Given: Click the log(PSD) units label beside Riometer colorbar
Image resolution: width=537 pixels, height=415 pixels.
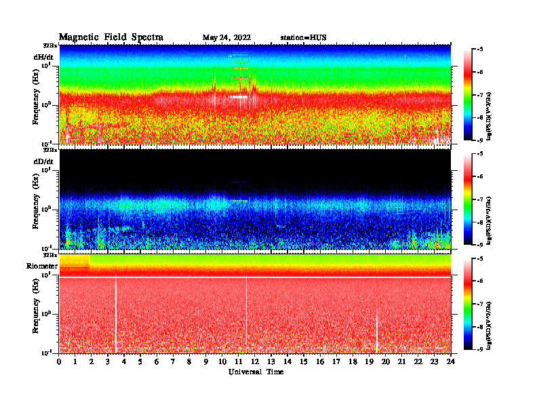Looking at the screenshot, I should (x=489, y=325).
